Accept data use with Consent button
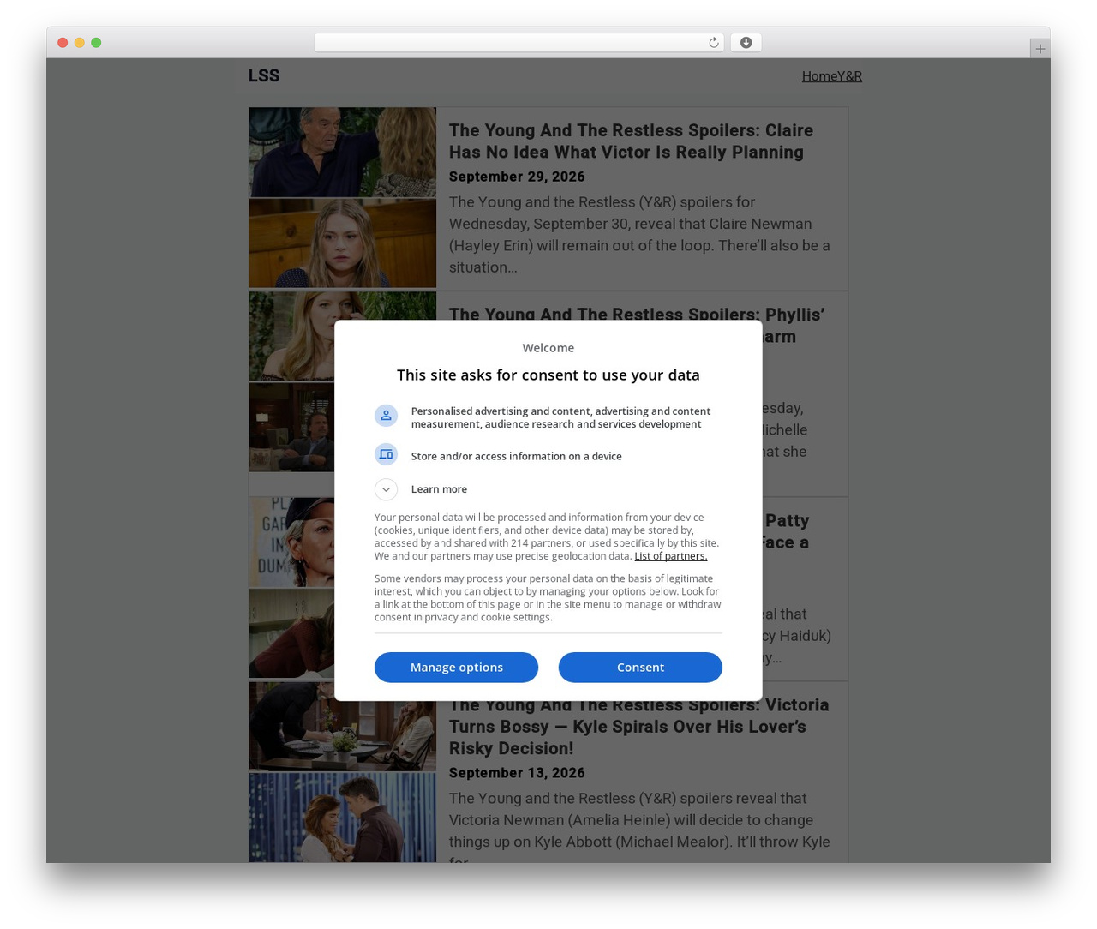This screenshot has width=1097, height=929. [640, 668]
